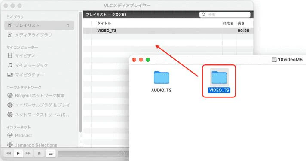Click the マイピクチャー image icon
Screen dimensions: 306x161
[10, 74]
